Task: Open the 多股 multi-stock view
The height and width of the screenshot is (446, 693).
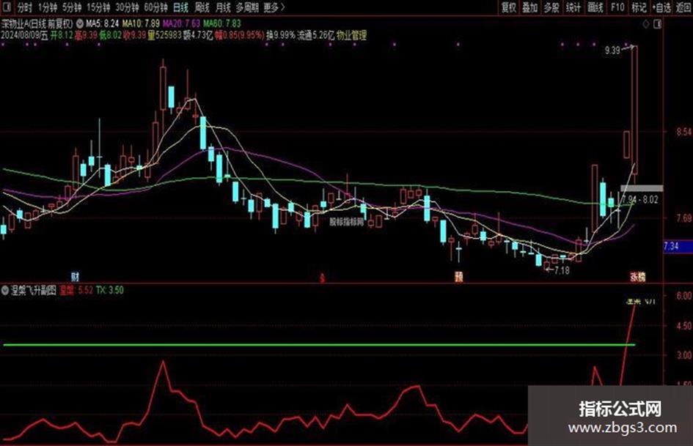Action: [x=551, y=7]
